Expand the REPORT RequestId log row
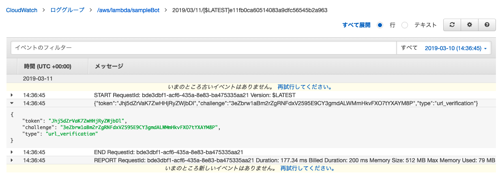This screenshot has height=191, width=500. tap(12, 160)
